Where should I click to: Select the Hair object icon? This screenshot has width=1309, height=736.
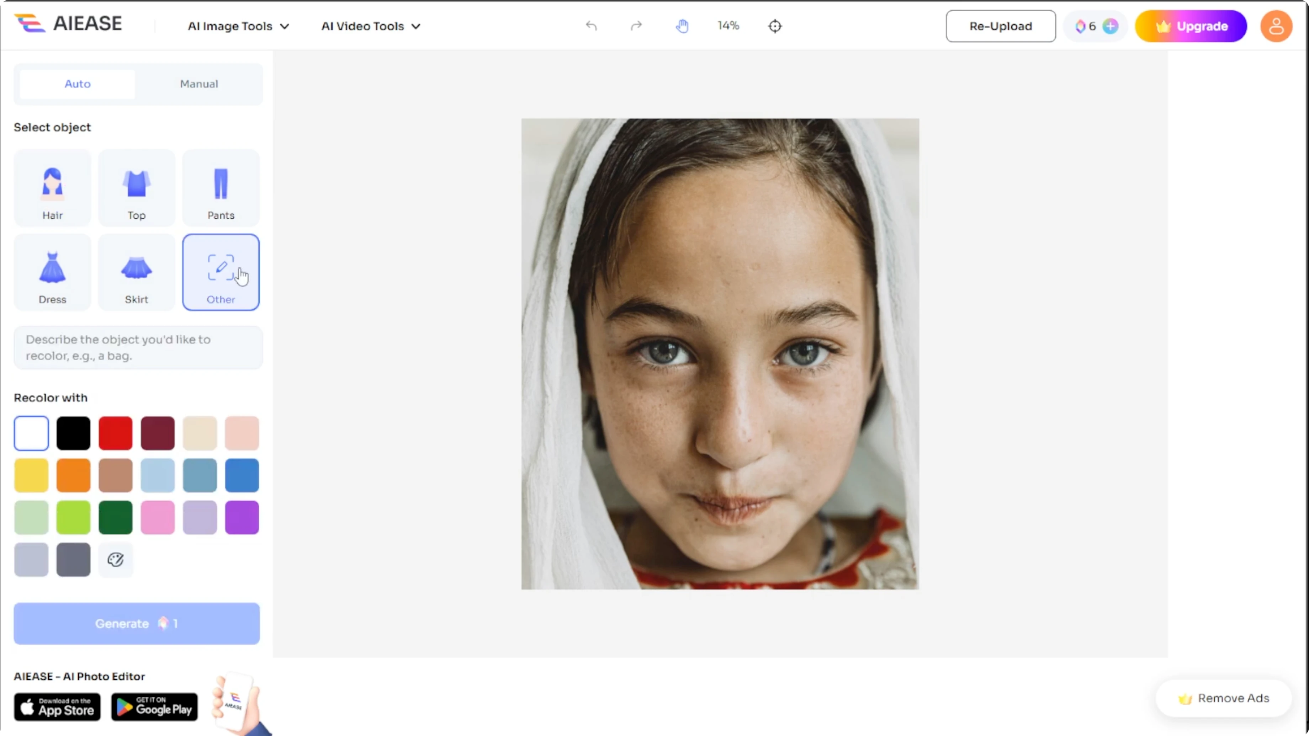52,188
